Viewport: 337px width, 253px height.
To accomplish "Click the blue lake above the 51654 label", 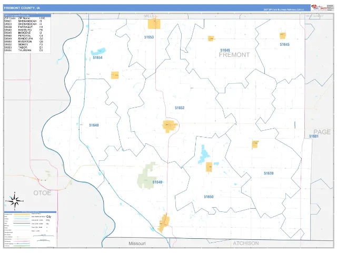I will click(x=98, y=52).
